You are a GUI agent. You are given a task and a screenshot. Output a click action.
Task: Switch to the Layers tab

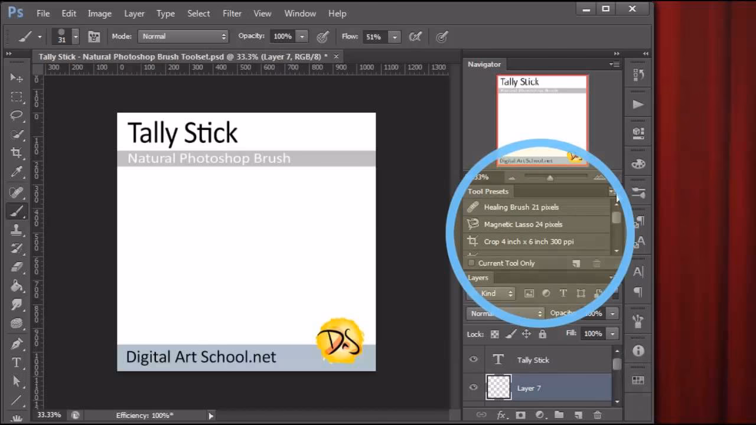478,277
